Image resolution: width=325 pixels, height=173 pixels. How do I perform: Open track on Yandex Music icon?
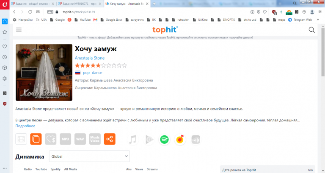coord(180,140)
